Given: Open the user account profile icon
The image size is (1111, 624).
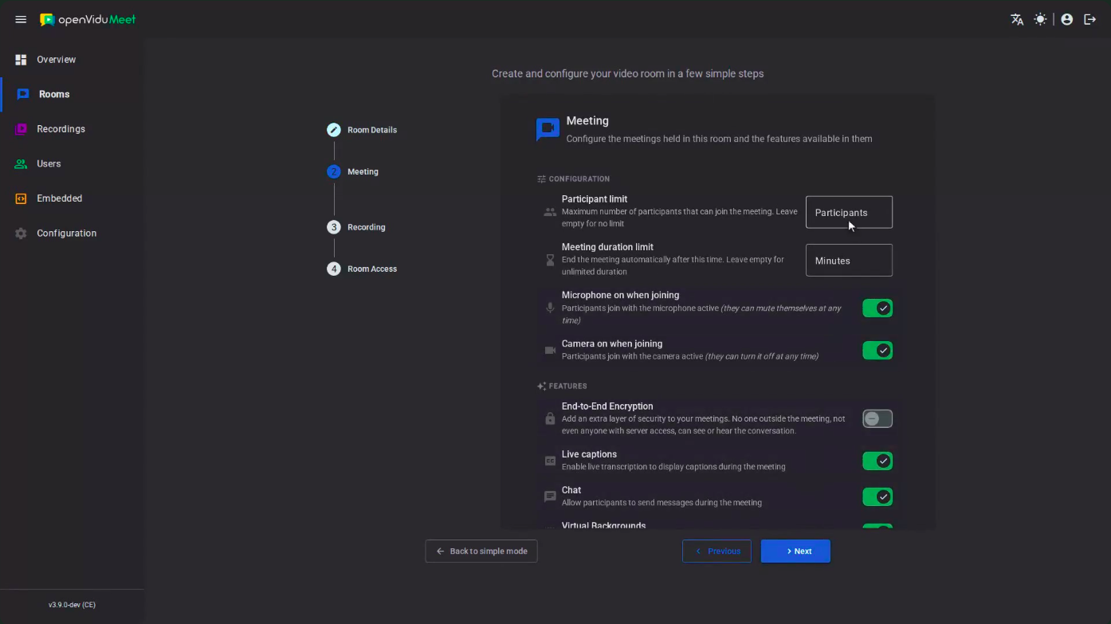Looking at the screenshot, I should [x=1067, y=19].
